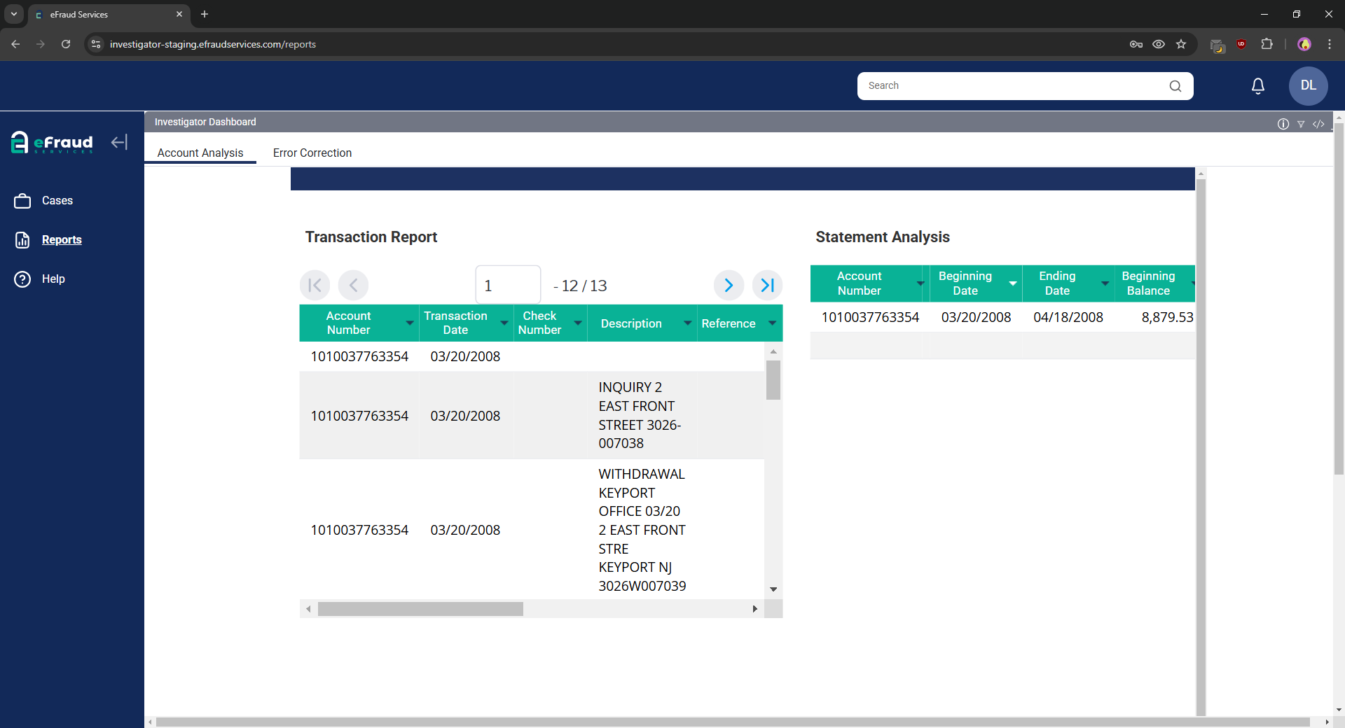
Task: Open the DL user profile avatar
Action: pyautogui.click(x=1309, y=86)
